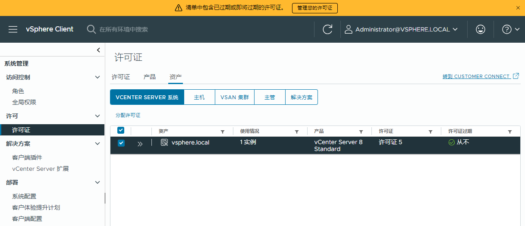Click the green never-expires check icon
Image resolution: width=525 pixels, height=226 pixels.
pyautogui.click(x=452, y=142)
